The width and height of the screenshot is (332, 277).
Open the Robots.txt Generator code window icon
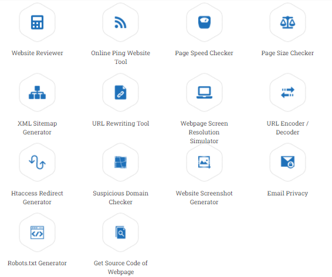coord(38,232)
